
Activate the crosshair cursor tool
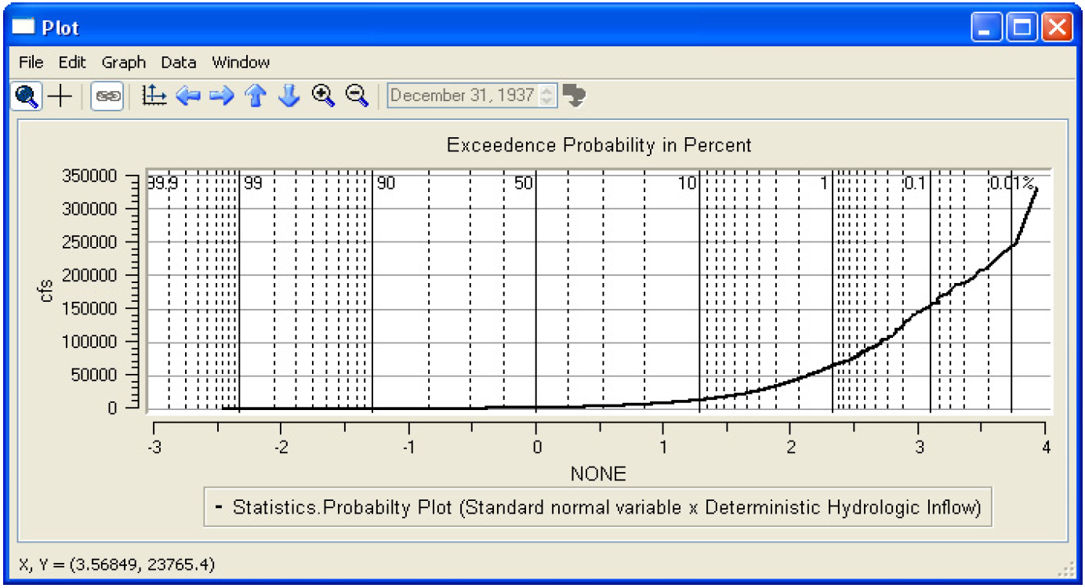[60, 96]
